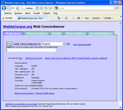The height and width of the screenshot is (110, 123).
Task: Click the browser Back arrow button
Action: pyautogui.click(x=4, y=8)
